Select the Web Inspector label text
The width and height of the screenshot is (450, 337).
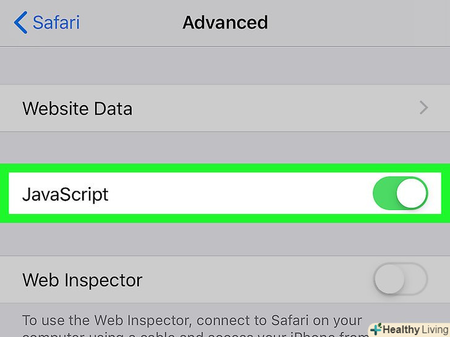[x=82, y=281]
